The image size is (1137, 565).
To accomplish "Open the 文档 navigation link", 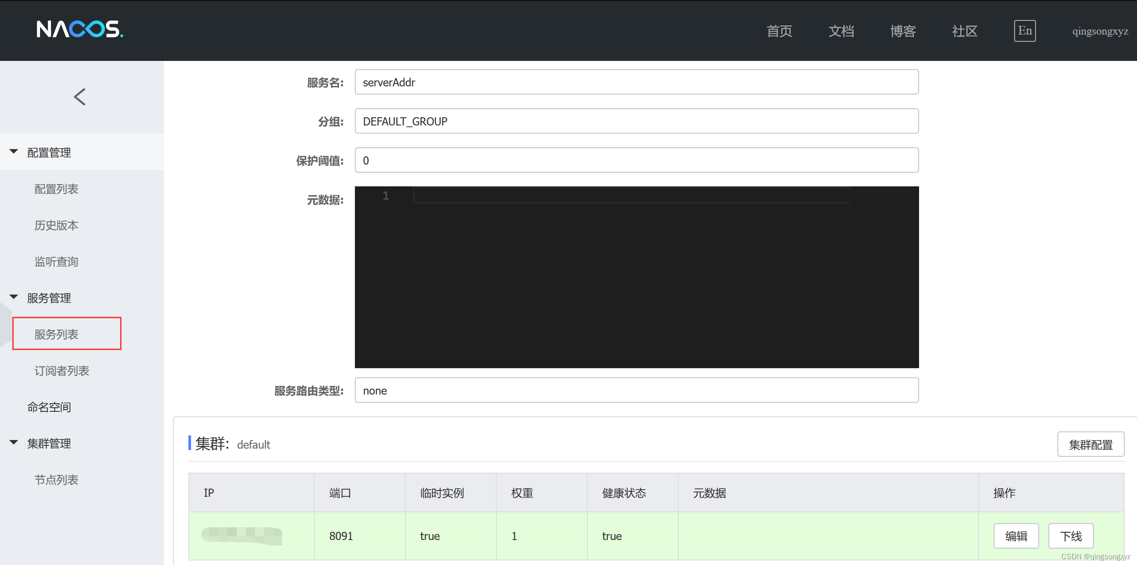I will click(841, 31).
